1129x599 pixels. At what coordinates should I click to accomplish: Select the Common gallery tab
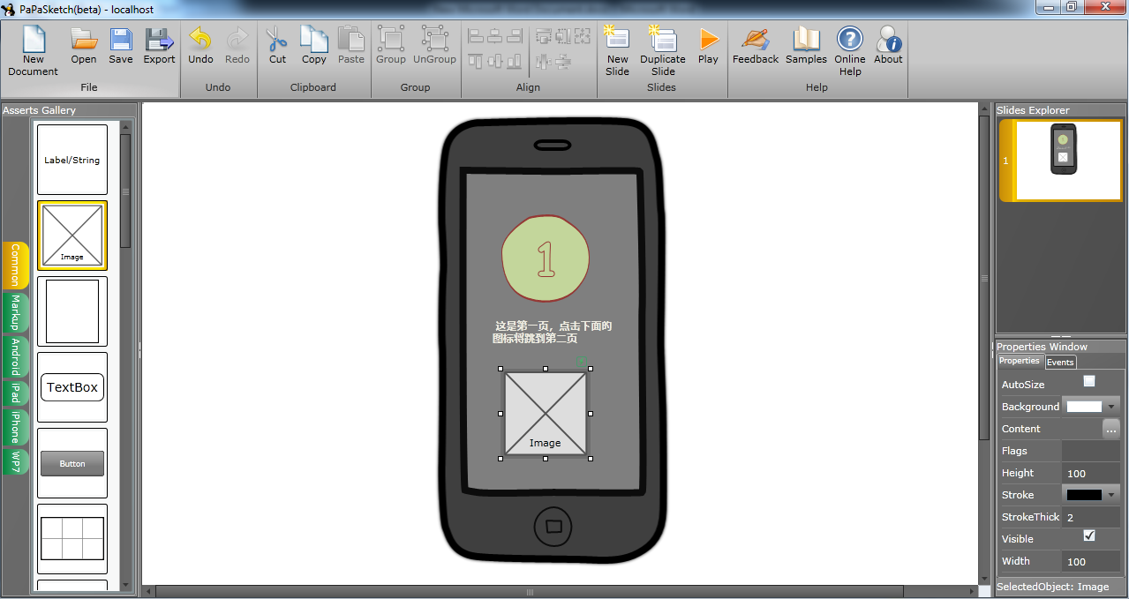15,265
